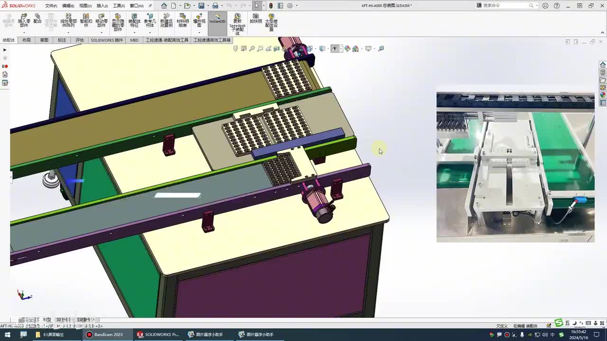
Task: Click the real machine photo thumbnail
Action: pos(515,167)
